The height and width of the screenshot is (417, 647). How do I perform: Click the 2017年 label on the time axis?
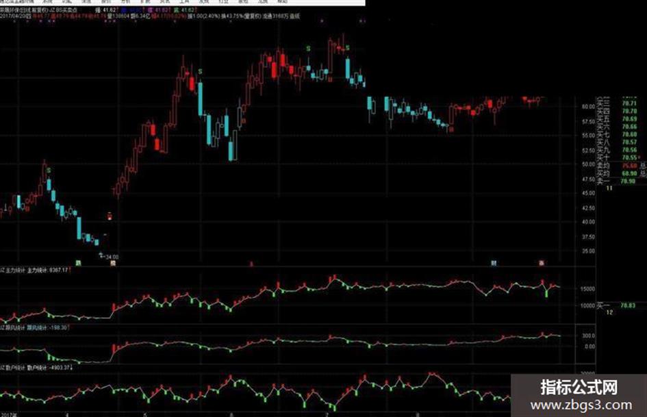9,414
